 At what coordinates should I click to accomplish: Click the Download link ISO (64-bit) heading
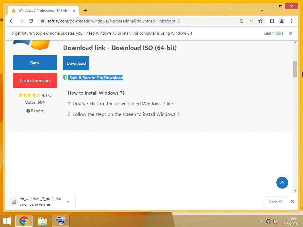click(120, 48)
